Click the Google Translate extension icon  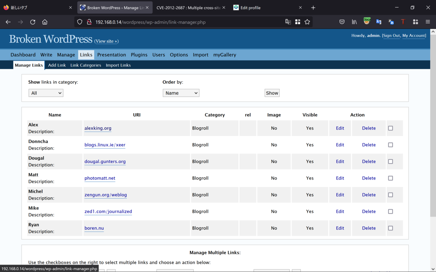click(379, 22)
